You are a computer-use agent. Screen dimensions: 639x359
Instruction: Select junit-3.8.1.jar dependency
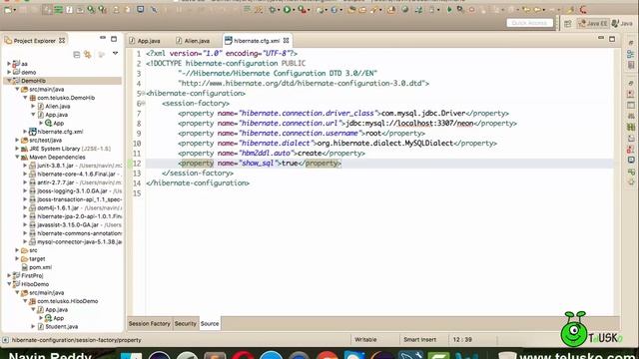click(55, 166)
